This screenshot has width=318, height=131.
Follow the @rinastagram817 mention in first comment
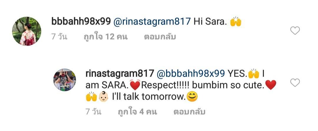pos(152,22)
